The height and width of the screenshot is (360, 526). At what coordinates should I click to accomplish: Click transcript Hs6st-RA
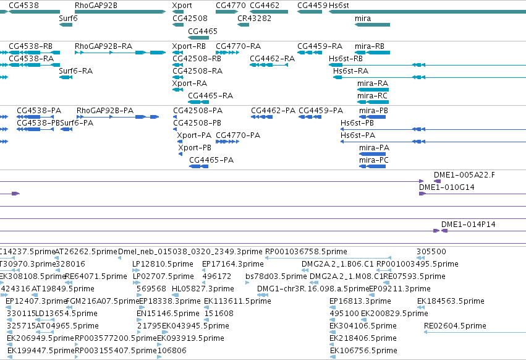tap(430, 77)
